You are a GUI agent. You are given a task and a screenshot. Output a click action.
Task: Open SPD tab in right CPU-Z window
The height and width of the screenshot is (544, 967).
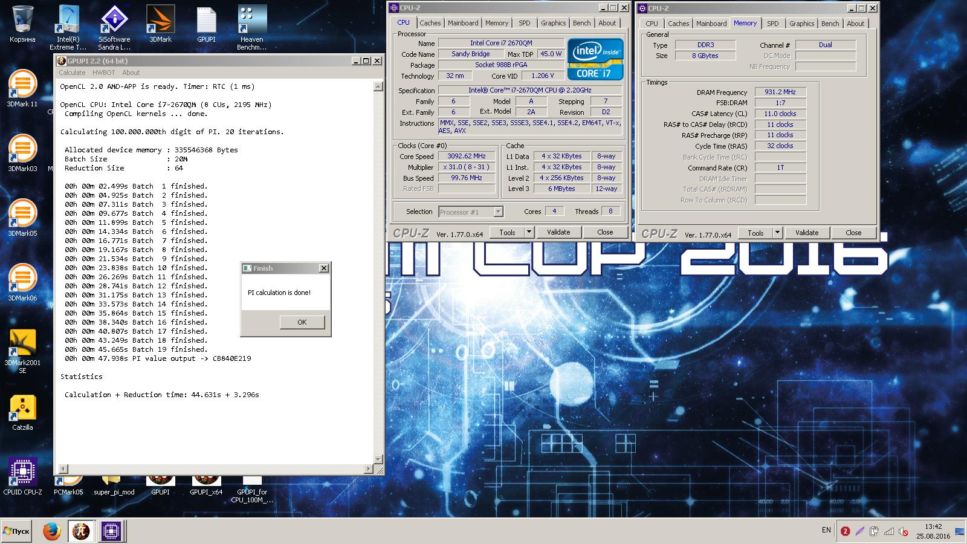[773, 24]
